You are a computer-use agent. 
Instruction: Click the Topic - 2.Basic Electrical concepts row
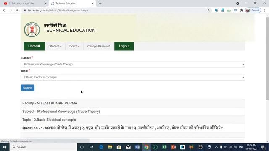[133, 120]
